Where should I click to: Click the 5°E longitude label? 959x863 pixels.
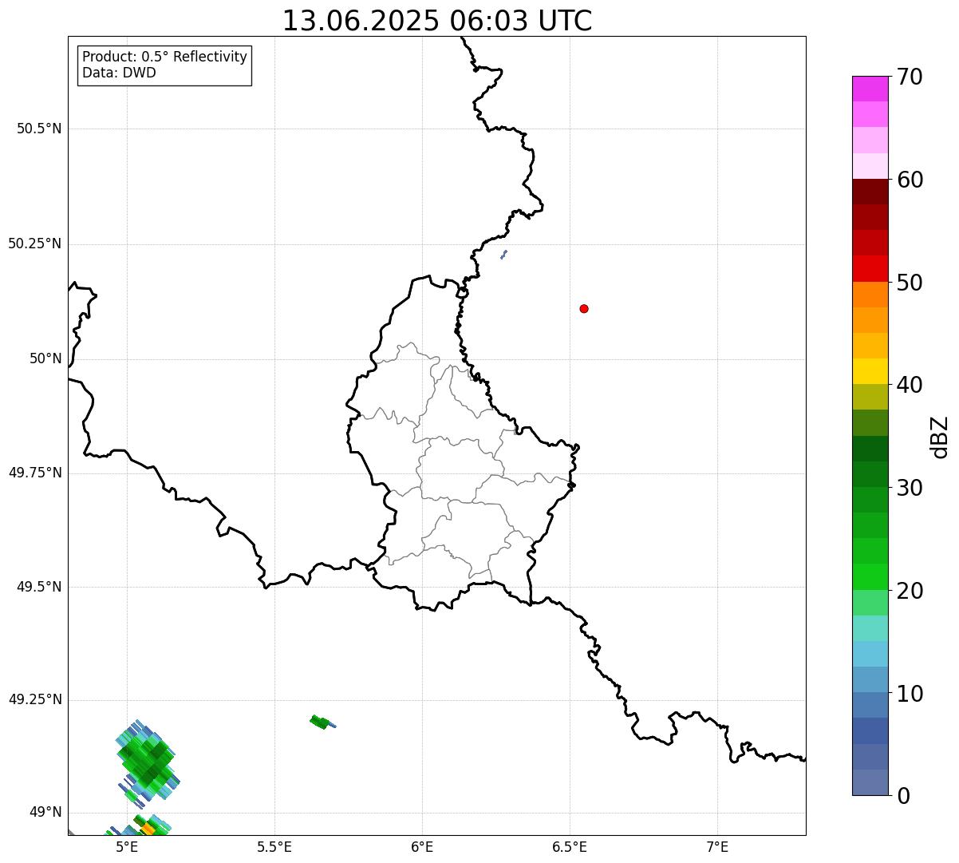click(x=127, y=846)
